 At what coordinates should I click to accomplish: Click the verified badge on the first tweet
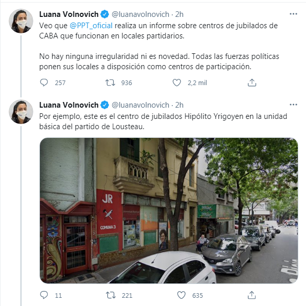(104, 14)
